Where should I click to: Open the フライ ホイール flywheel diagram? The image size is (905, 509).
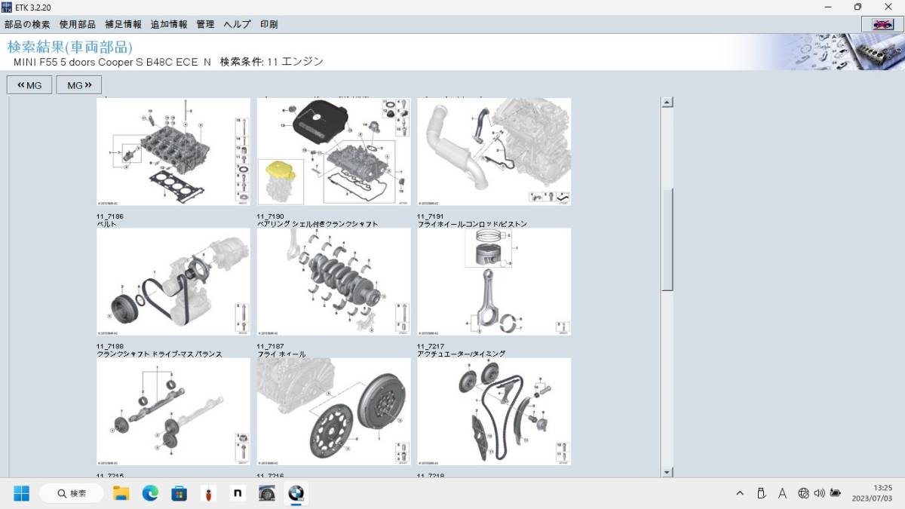pyautogui.click(x=334, y=412)
